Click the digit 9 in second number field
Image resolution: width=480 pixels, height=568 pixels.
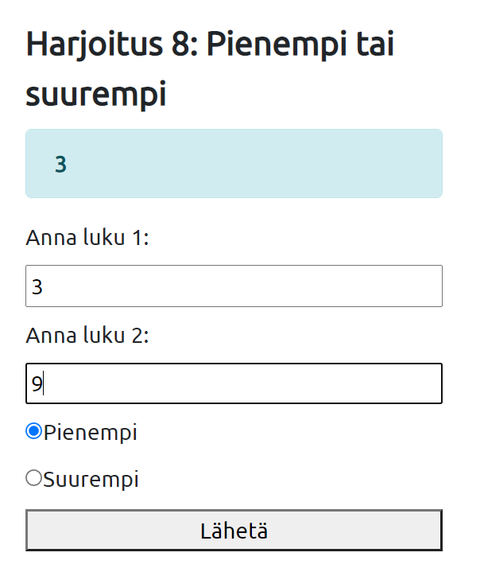tap(37, 385)
